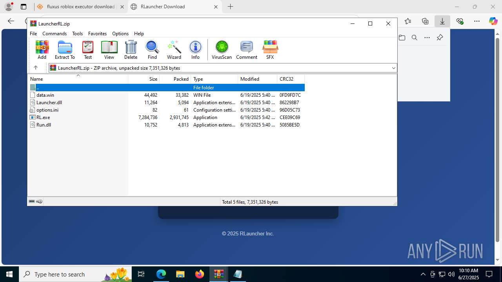502x282 pixels.
Task: Open downloads folder icon in downloads panel
Action: click(x=402, y=38)
